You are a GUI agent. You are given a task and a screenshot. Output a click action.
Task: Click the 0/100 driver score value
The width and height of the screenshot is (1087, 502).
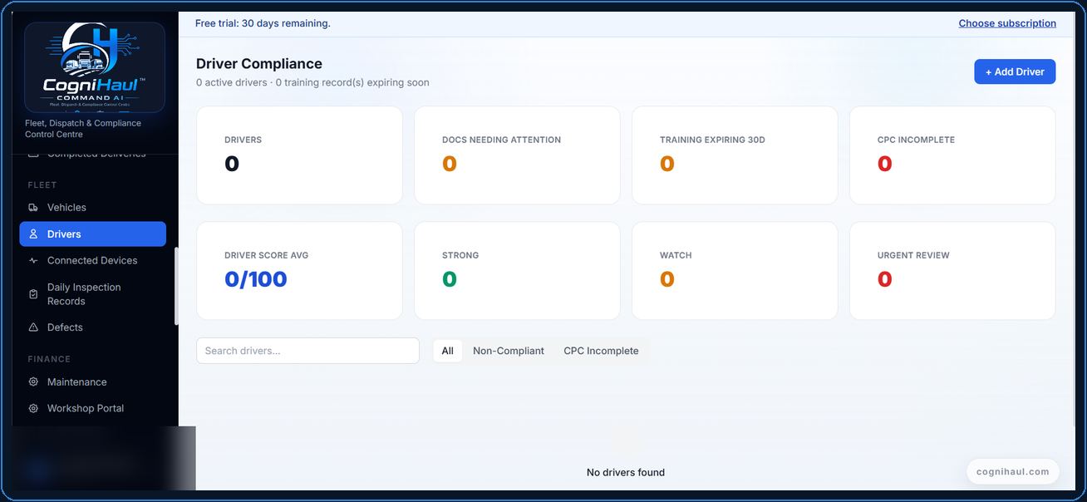coord(256,279)
